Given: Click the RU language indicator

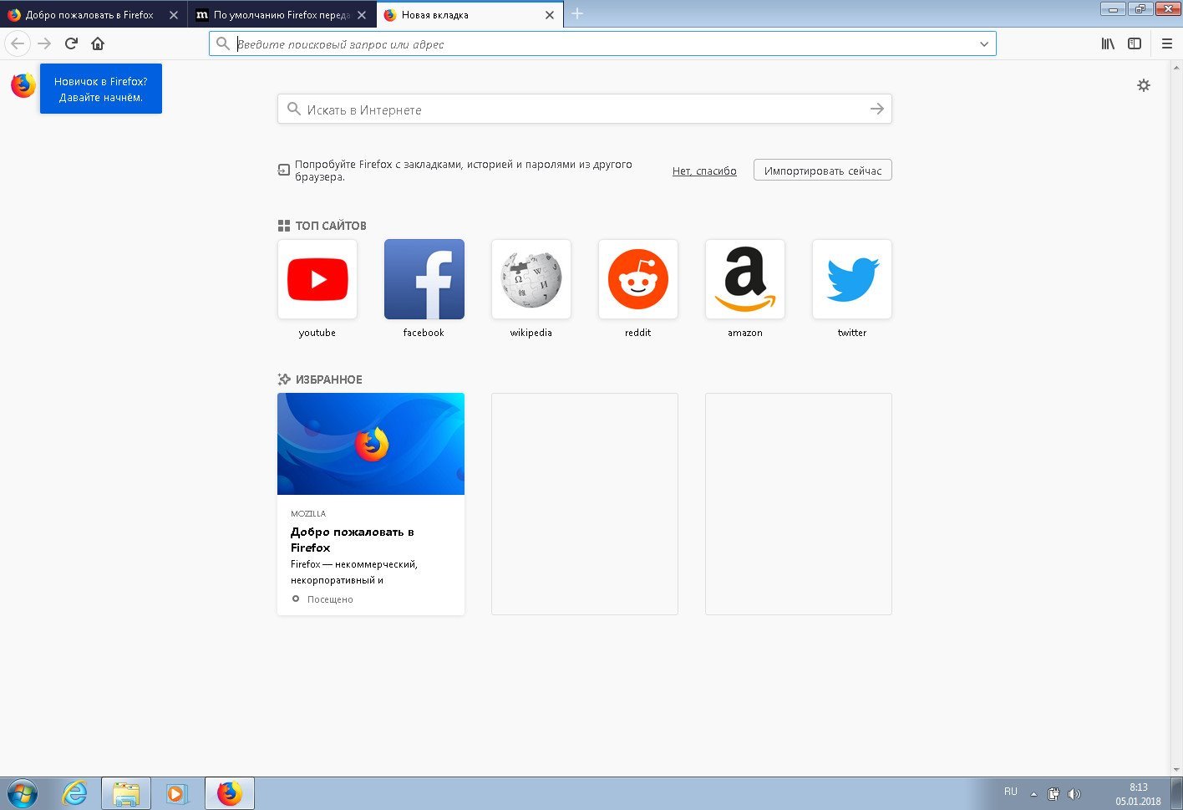Looking at the screenshot, I should pos(1011,792).
